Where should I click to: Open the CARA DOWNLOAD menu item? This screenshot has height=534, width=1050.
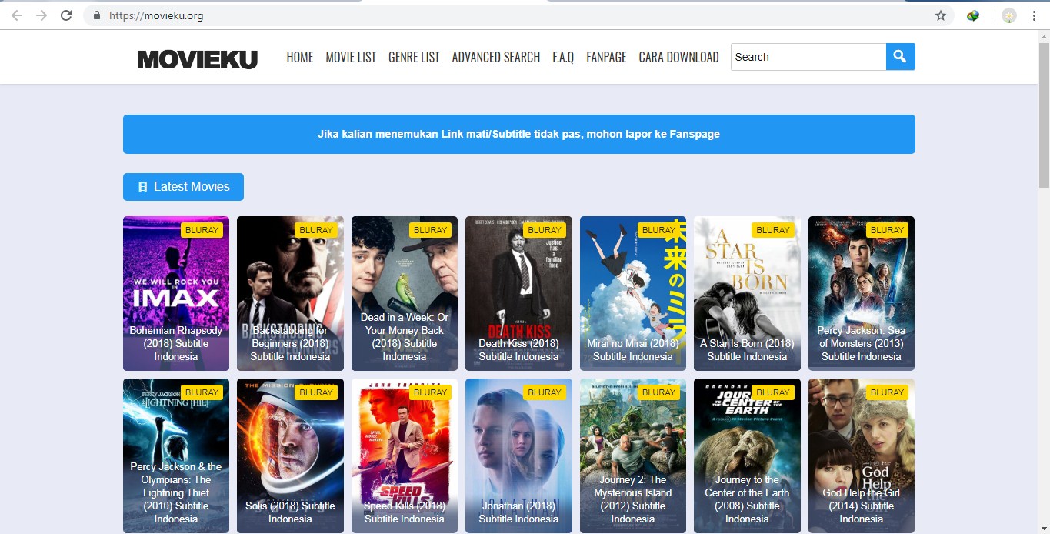point(678,57)
